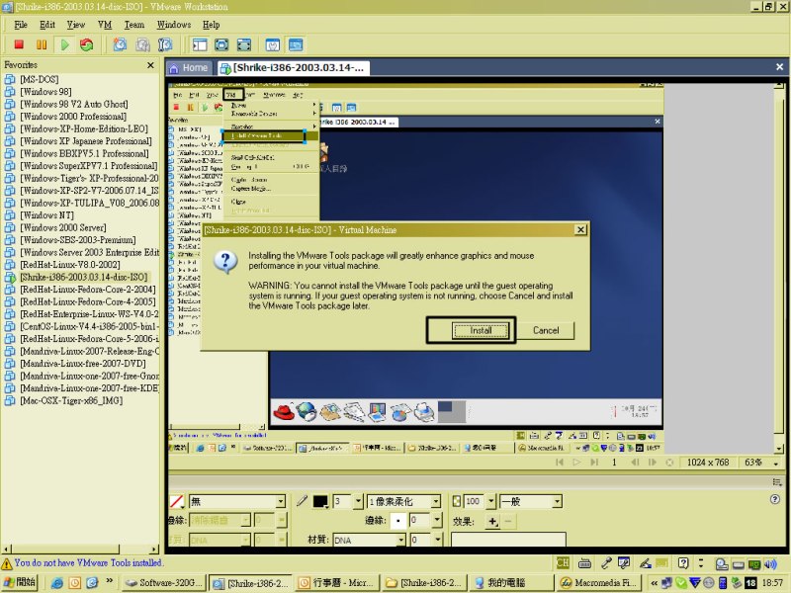Click the vertical scrollbar beside the canvas

779,267
